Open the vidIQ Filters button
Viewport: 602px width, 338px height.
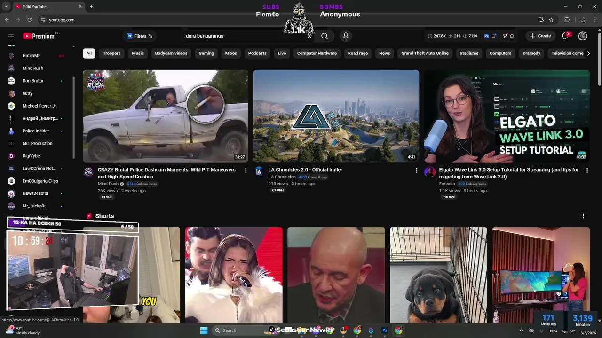(x=140, y=36)
